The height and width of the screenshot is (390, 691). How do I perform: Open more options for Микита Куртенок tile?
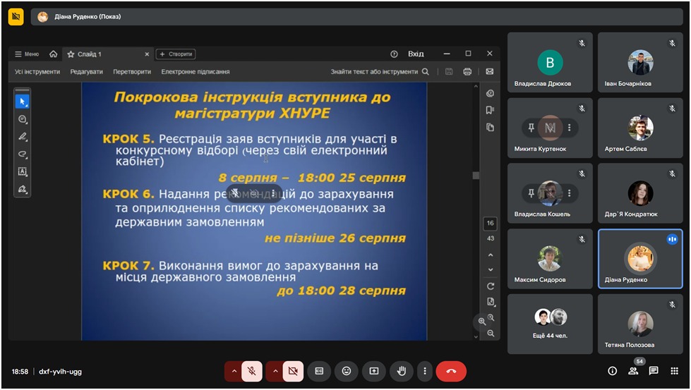[570, 128]
